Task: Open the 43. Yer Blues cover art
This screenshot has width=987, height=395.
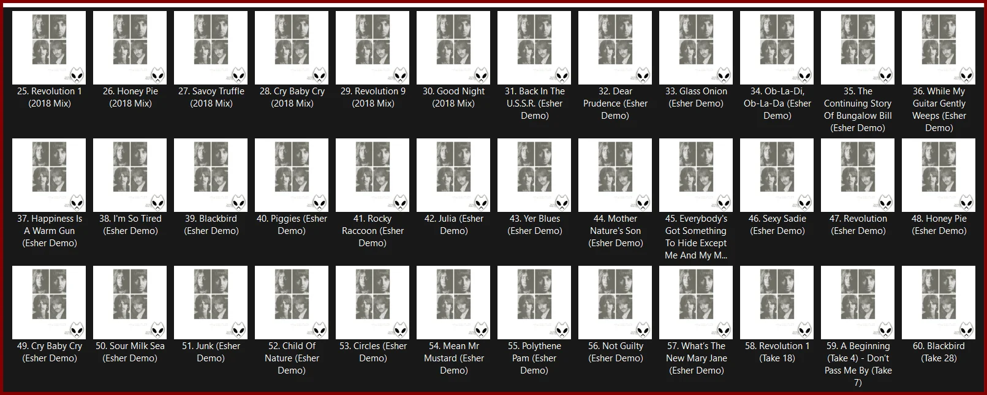Action: coord(534,175)
